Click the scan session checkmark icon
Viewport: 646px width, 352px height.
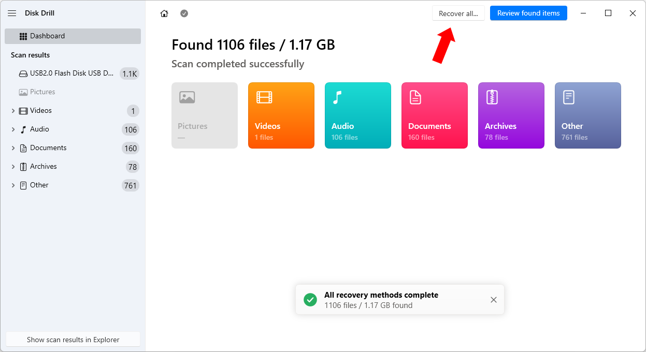tap(184, 13)
